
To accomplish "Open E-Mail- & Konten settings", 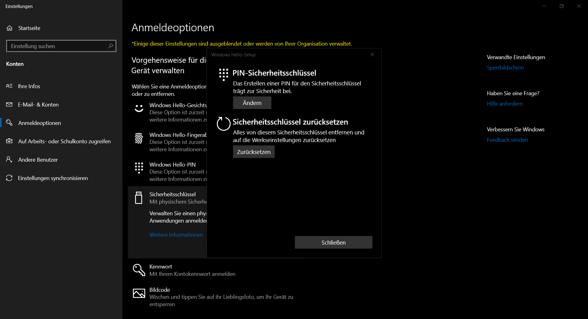I will (61, 105).
